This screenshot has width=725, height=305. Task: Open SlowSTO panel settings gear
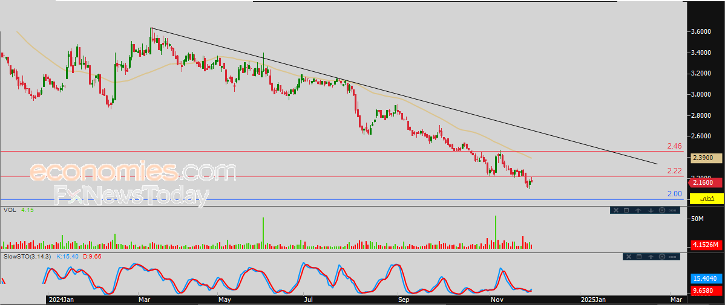coord(662,257)
